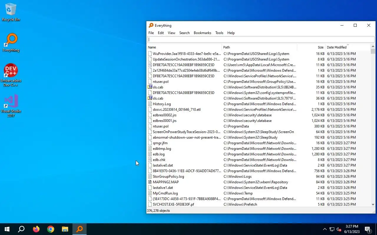
Task: Click the taskbar search magnifier icon
Action: coord(21,229)
